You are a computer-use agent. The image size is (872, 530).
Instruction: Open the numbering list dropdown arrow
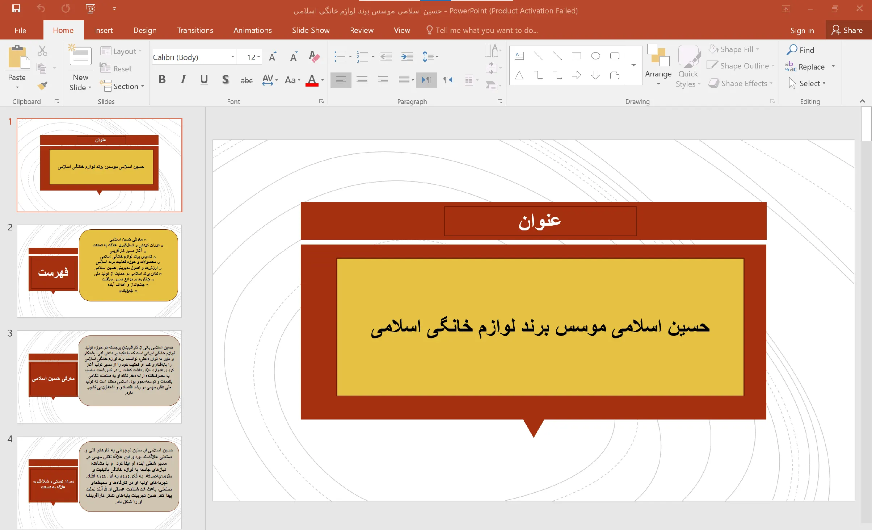pos(373,57)
